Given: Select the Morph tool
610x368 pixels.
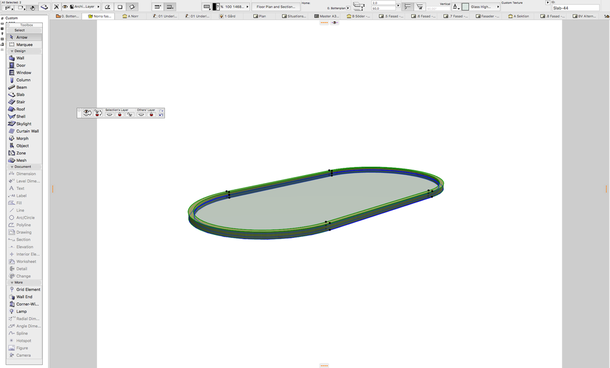Looking at the screenshot, I should 24,139.
